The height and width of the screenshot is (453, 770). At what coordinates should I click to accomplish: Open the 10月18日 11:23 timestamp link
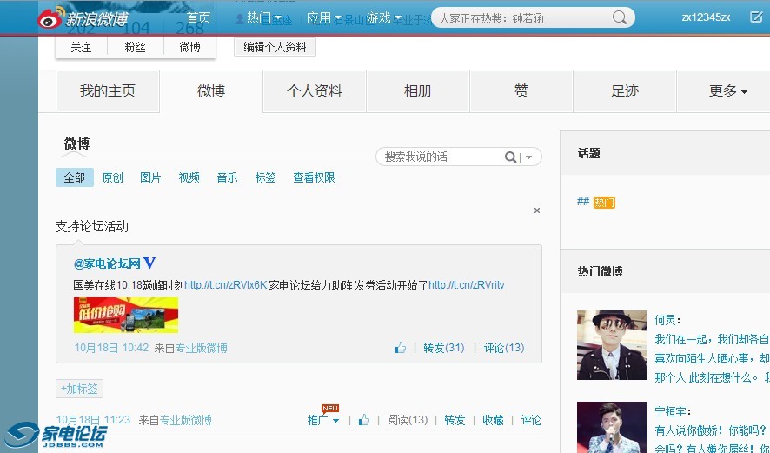93,420
